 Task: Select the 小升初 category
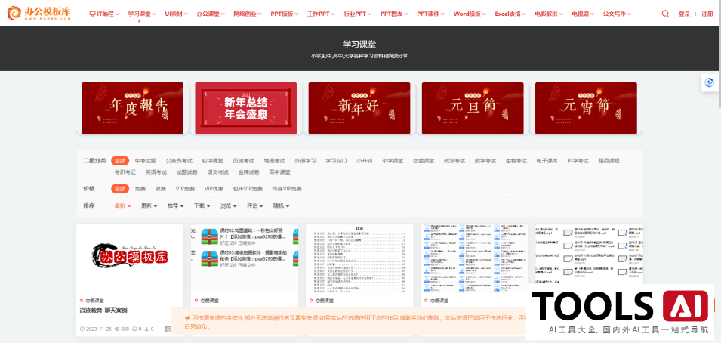point(364,161)
